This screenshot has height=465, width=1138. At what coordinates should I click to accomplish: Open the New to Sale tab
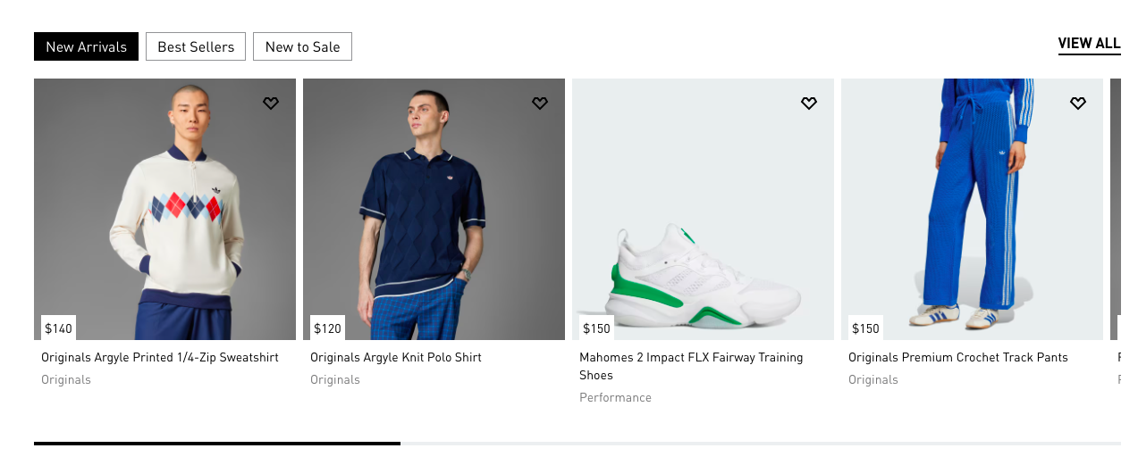[x=302, y=47]
